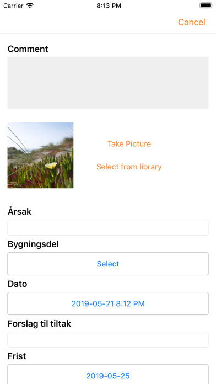Viewport: 216px width, 384px height.
Task: Tap the battery icon in status bar
Action: point(206,6)
